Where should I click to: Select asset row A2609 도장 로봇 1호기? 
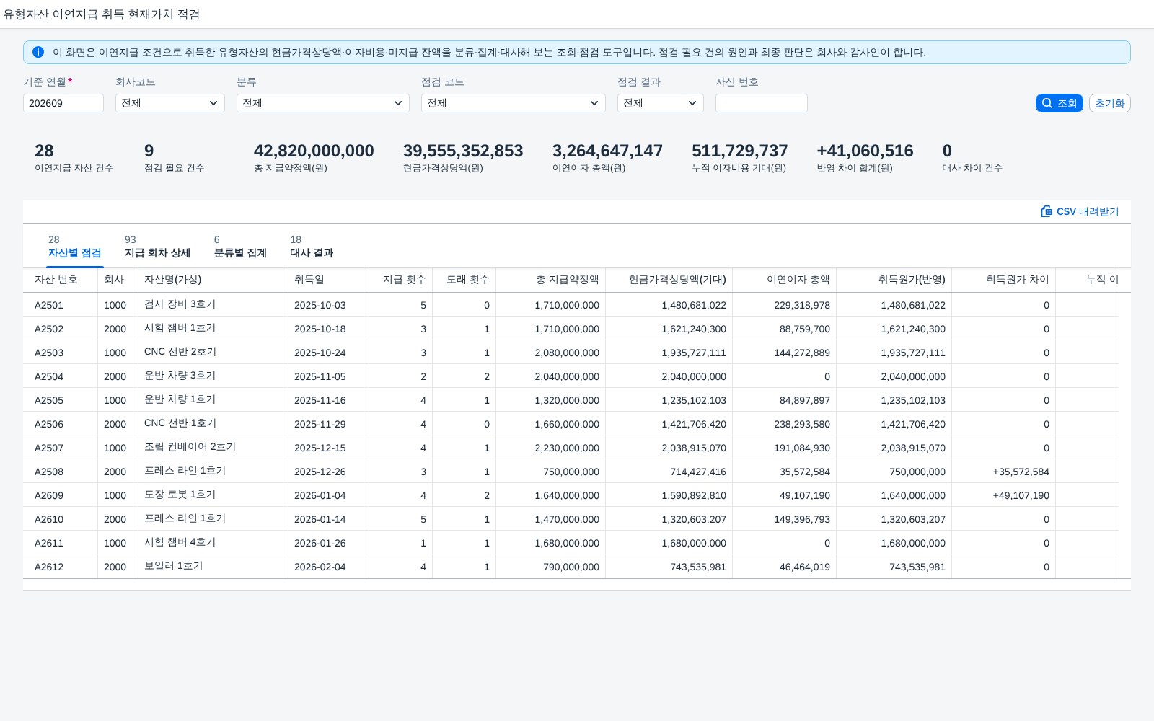pyautogui.click(x=577, y=495)
